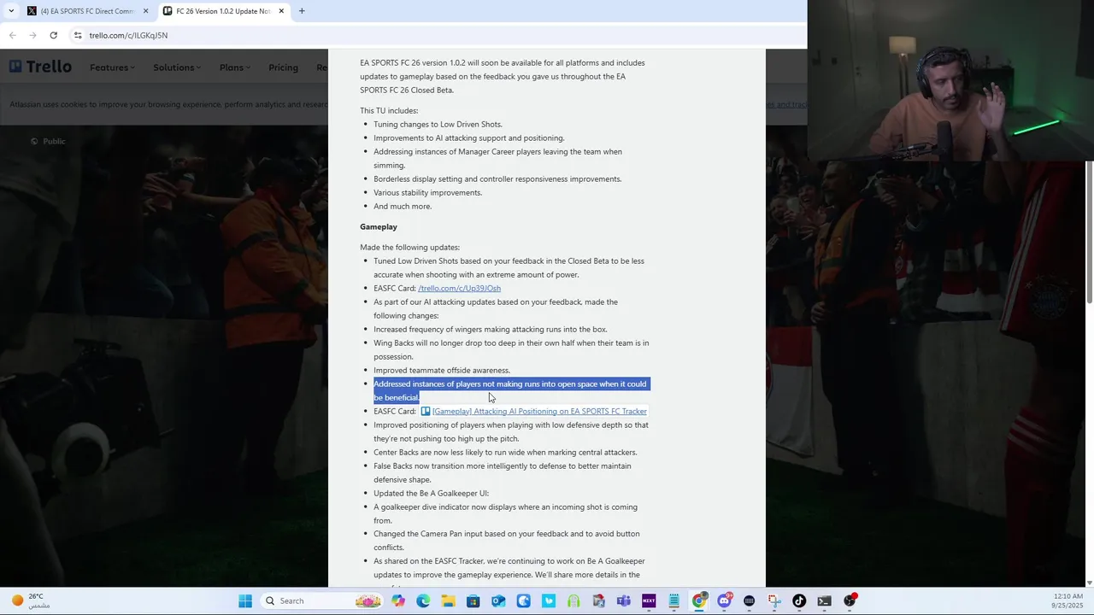Click the address bar URL

(128, 35)
